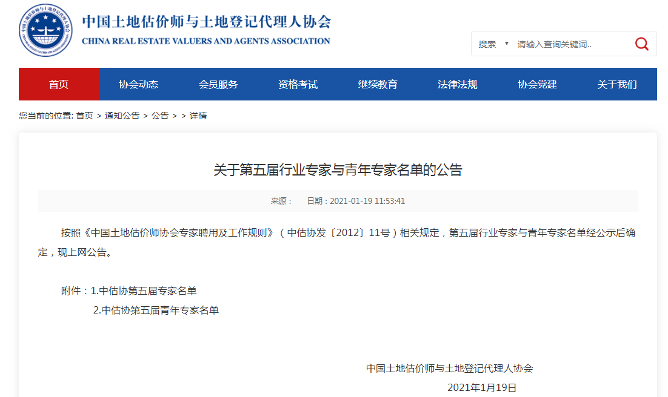Click the closing date 2021年1月19日

[482, 388]
